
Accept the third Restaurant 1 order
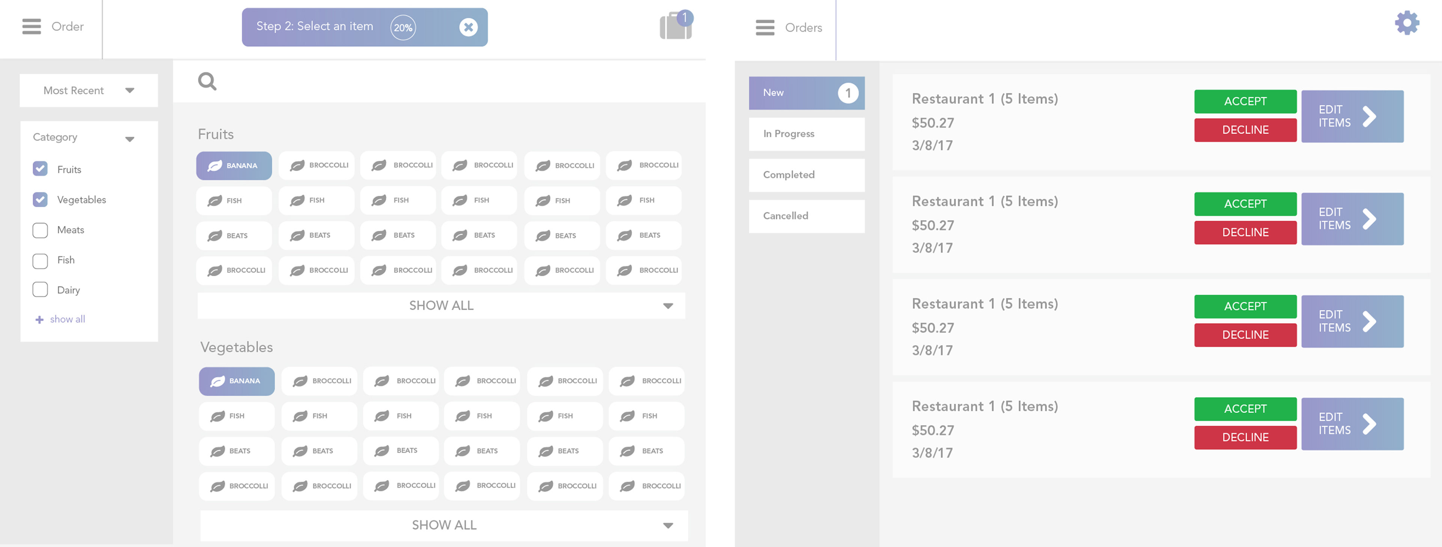tap(1245, 306)
